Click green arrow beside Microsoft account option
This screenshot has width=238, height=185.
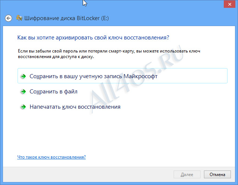[23, 76]
